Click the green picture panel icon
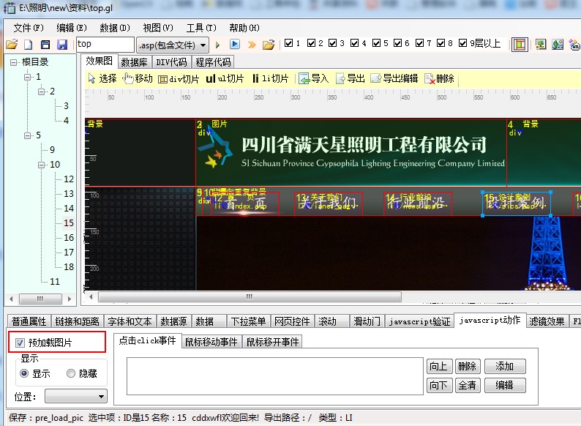 click(x=558, y=45)
